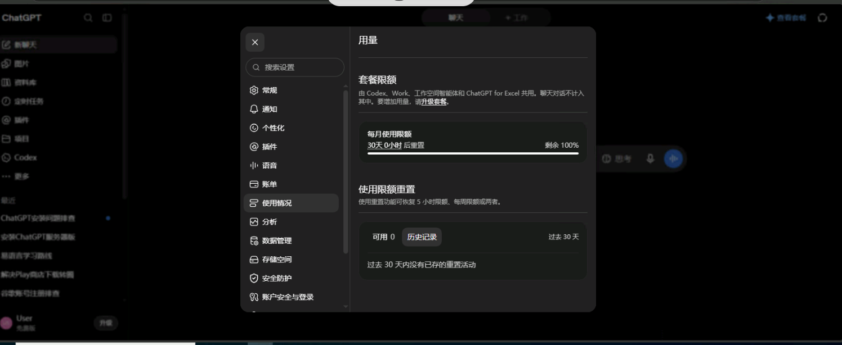This screenshot has height=345, width=842.
Task: Open 账单 via the card icon
Action: pos(254,184)
